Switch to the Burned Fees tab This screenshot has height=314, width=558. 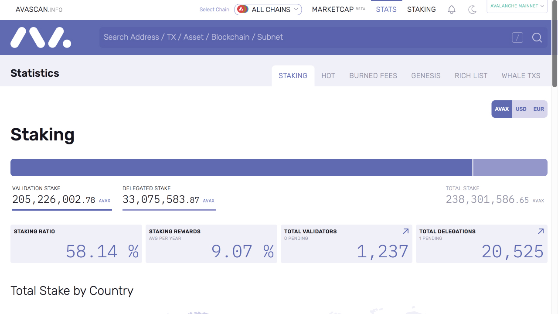click(x=373, y=75)
